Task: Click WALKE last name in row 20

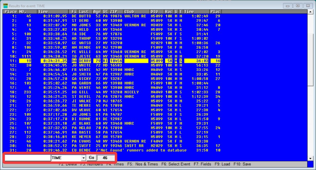Action: pos(85,101)
